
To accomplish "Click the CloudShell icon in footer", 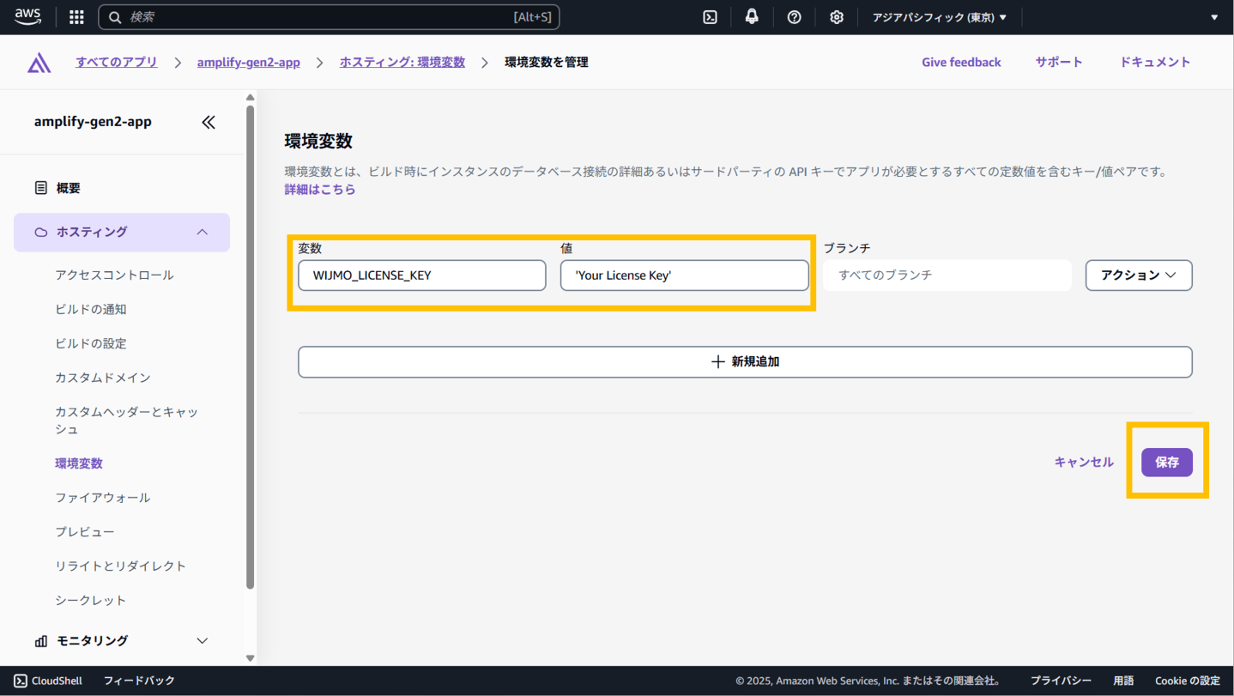I will pyautogui.click(x=21, y=681).
